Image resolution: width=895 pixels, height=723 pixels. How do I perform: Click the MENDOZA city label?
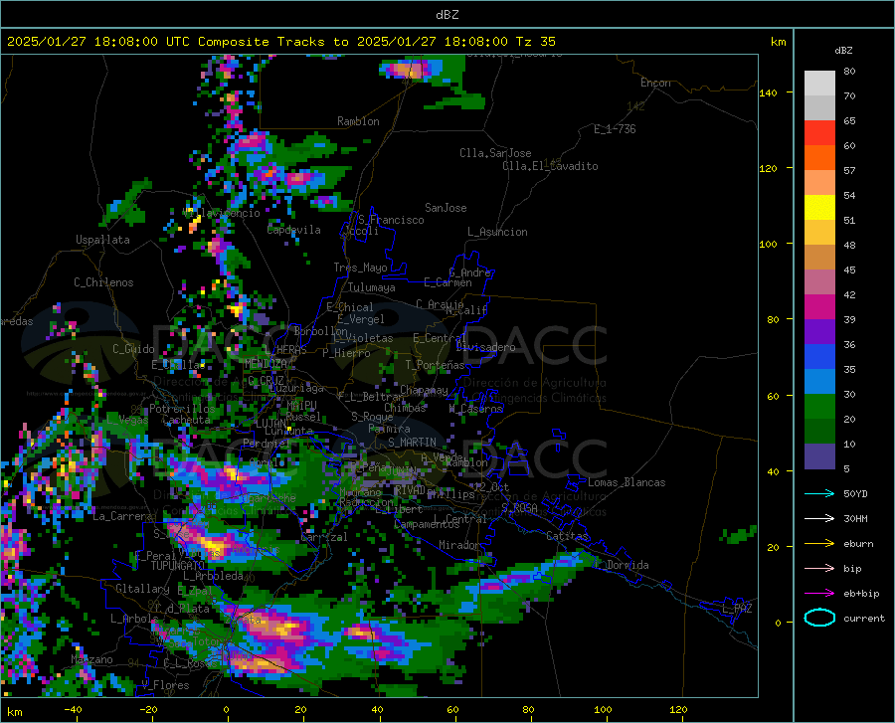point(266,364)
